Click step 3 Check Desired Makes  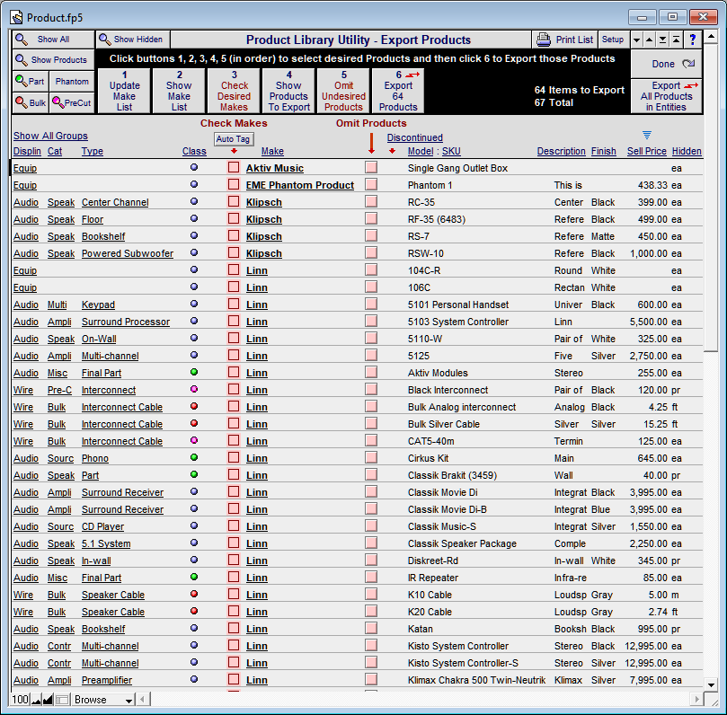tap(234, 91)
